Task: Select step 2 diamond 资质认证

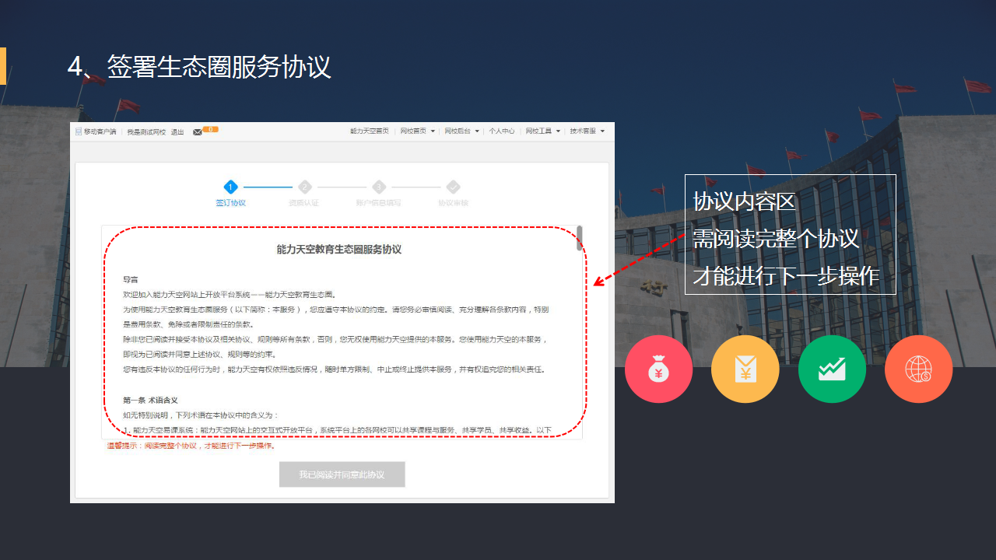Action: (304, 187)
